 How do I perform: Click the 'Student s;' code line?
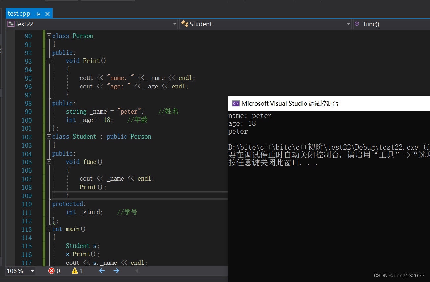[83, 246]
